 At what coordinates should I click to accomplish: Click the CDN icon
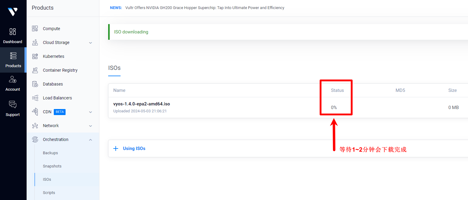click(x=35, y=112)
